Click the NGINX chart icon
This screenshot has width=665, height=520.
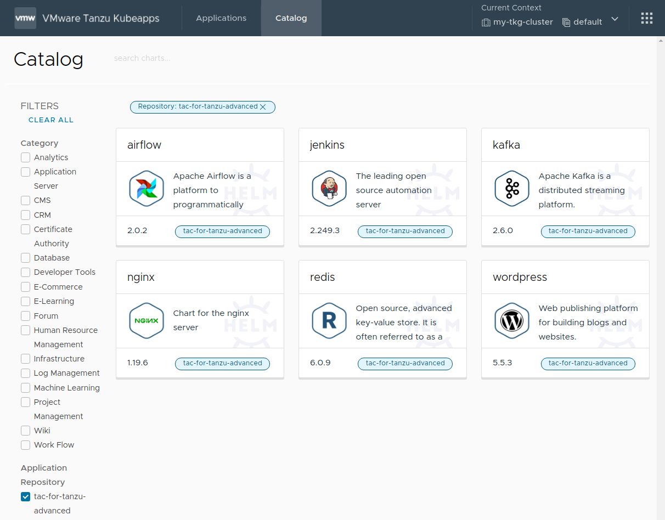pos(146,321)
